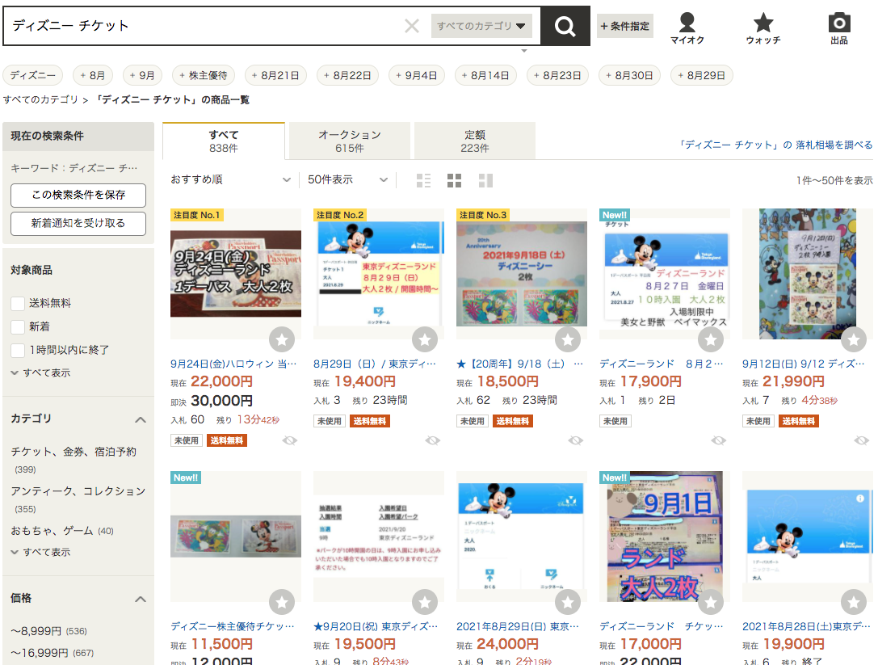Open the 9月1日 ランド 大人2枚 thumbnail

coord(665,537)
